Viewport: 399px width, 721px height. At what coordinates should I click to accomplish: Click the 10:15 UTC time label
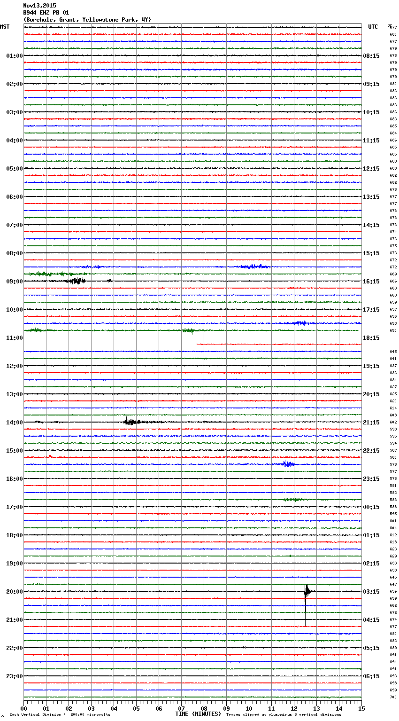tap(371, 112)
